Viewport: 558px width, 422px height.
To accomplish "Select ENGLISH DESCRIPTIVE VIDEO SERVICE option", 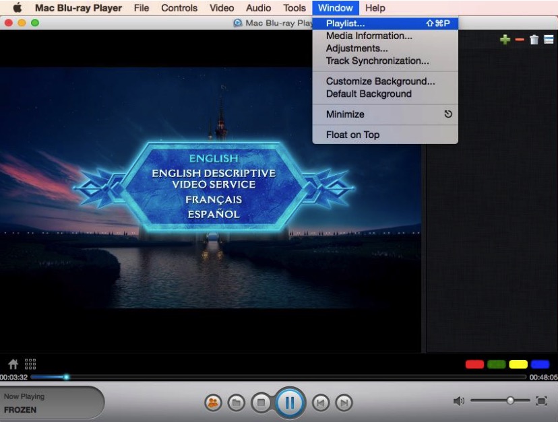I will (x=214, y=179).
